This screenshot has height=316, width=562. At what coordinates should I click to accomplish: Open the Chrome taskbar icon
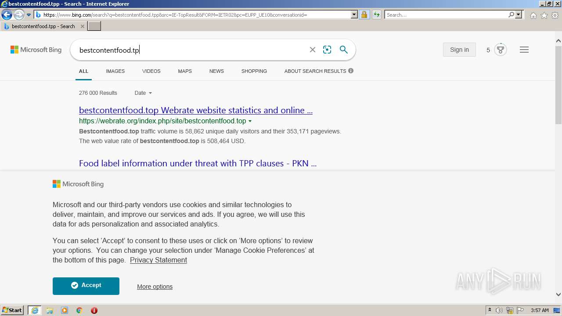click(x=79, y=310)
